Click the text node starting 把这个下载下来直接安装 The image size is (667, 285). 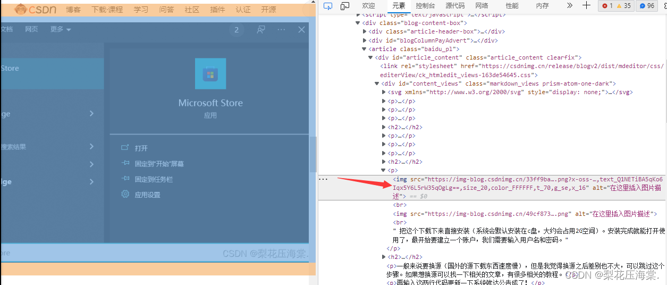point(529,236)
